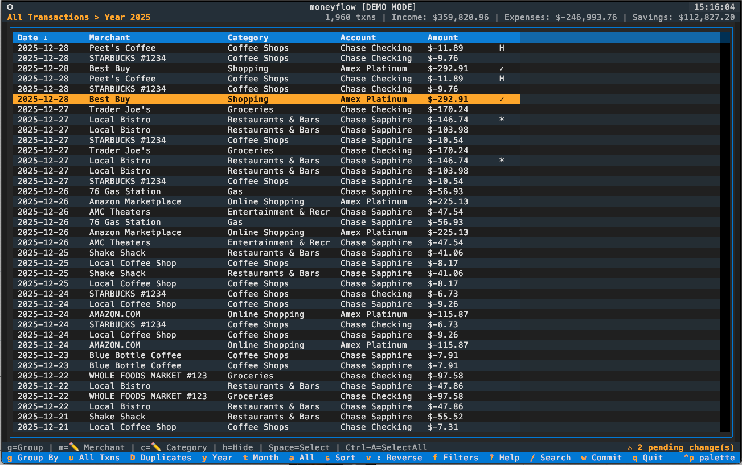Show All Txns via footer shortcut

coord(95,458)
